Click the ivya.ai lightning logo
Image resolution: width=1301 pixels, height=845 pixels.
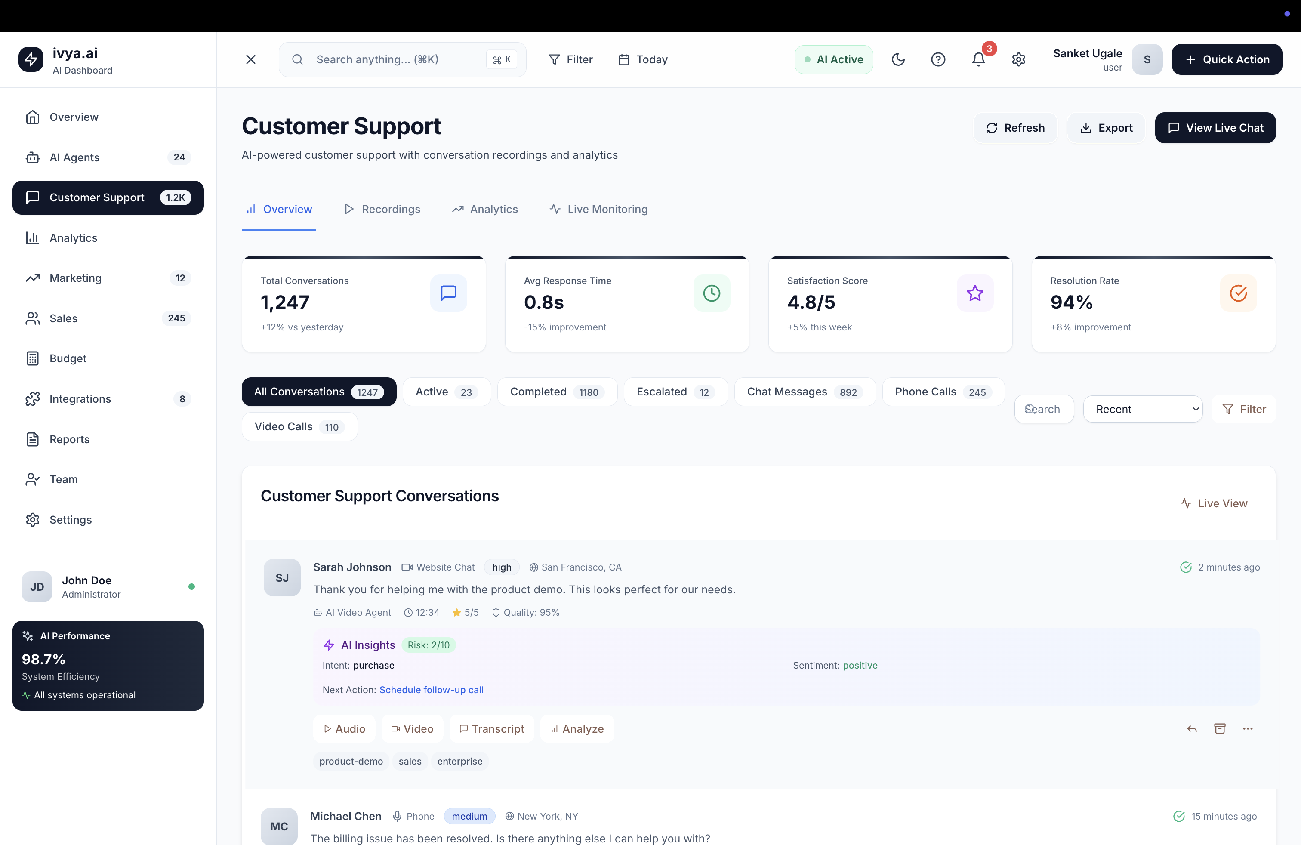(31, 59)
